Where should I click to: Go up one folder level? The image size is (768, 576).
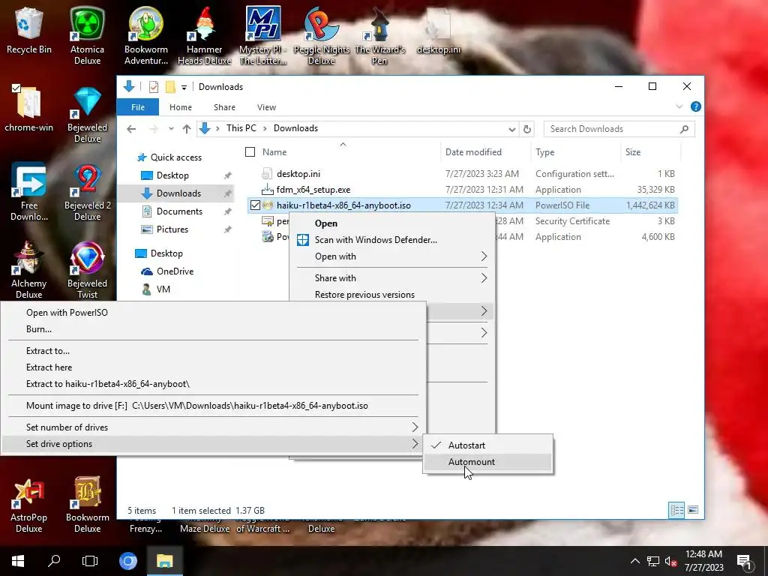(x=187, y=129)
